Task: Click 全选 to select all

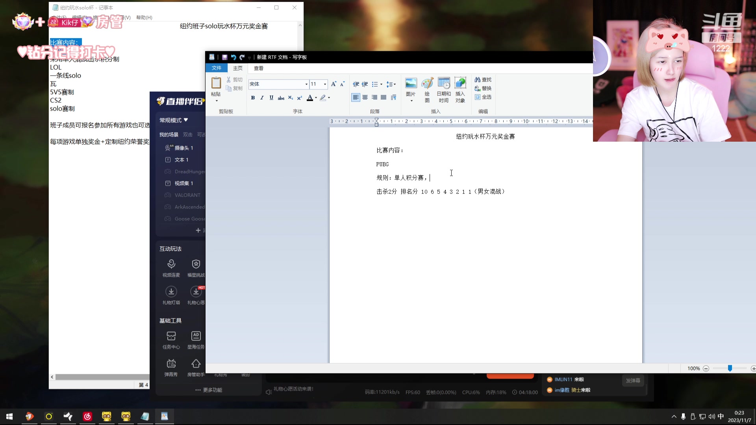Action: 483,97
